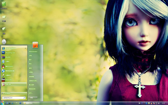Select Computer (计算机) in Start menu
The width and height of the screenshot is (168, 105).
pos(31,72)
